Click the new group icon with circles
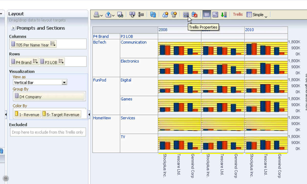This screenshot has height=184, width=307. point(165,15)
